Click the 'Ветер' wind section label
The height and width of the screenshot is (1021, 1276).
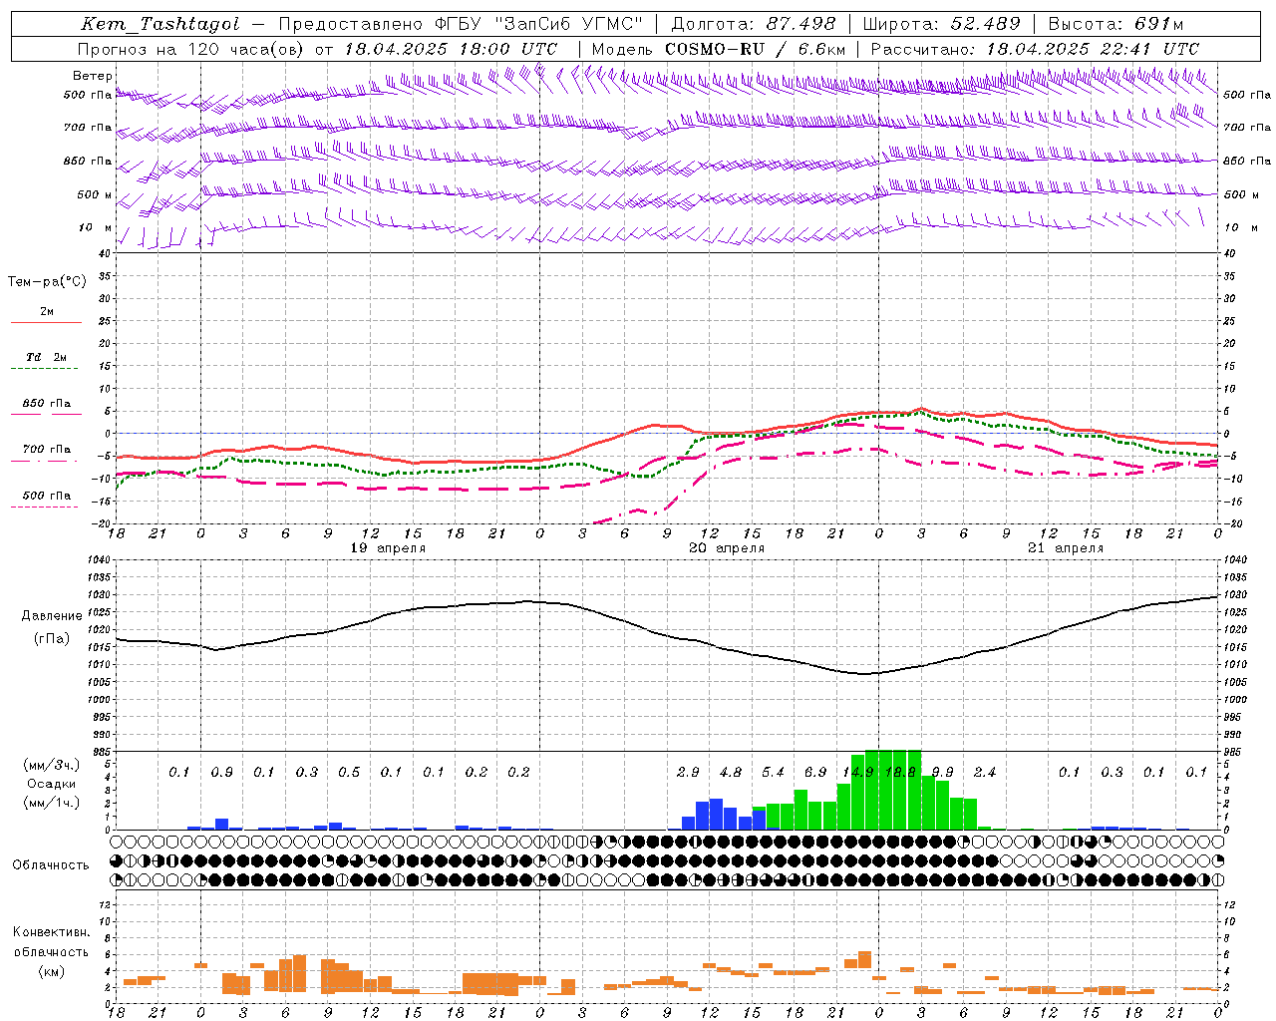pos(93,76)
